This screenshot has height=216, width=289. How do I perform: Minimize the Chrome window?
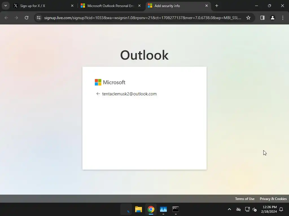point(256,6)
